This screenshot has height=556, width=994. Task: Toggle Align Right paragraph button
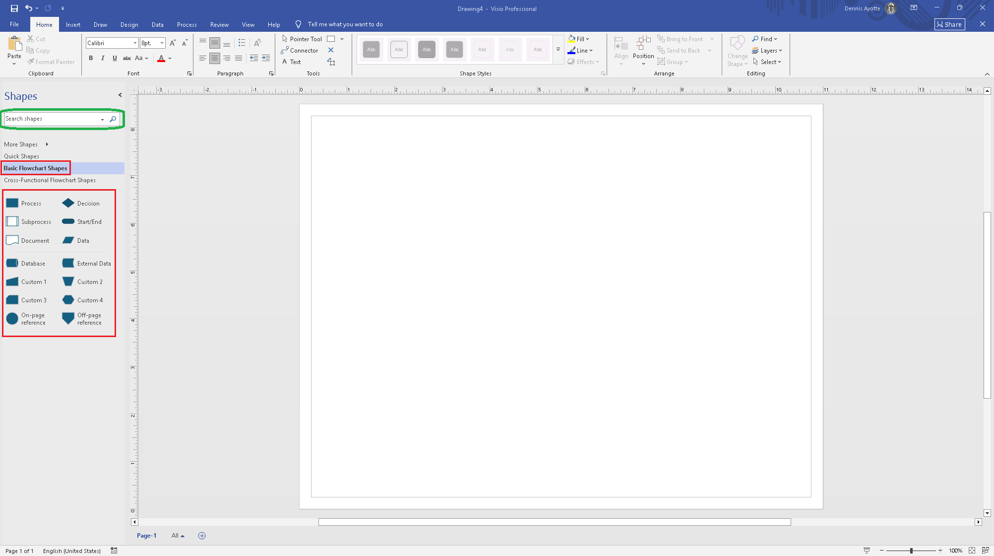(x=227, y=58)
